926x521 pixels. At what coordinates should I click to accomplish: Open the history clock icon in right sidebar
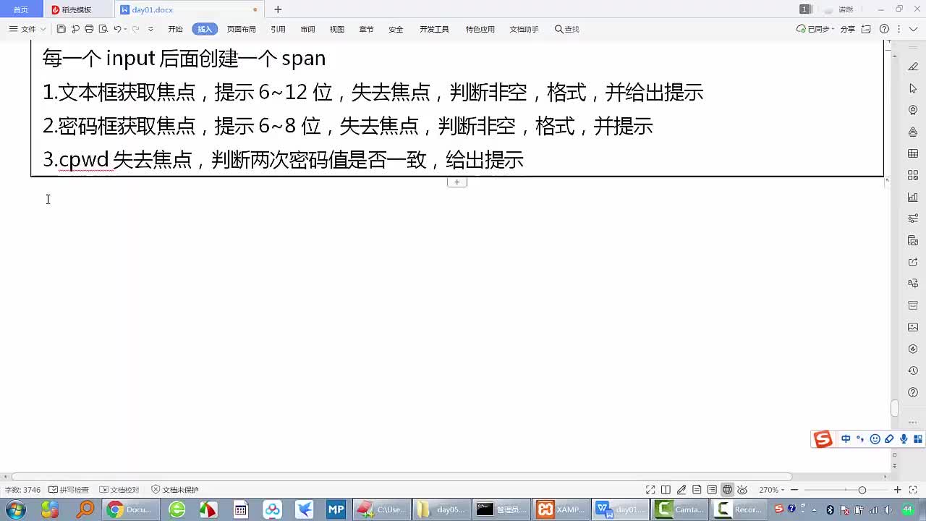913,370
